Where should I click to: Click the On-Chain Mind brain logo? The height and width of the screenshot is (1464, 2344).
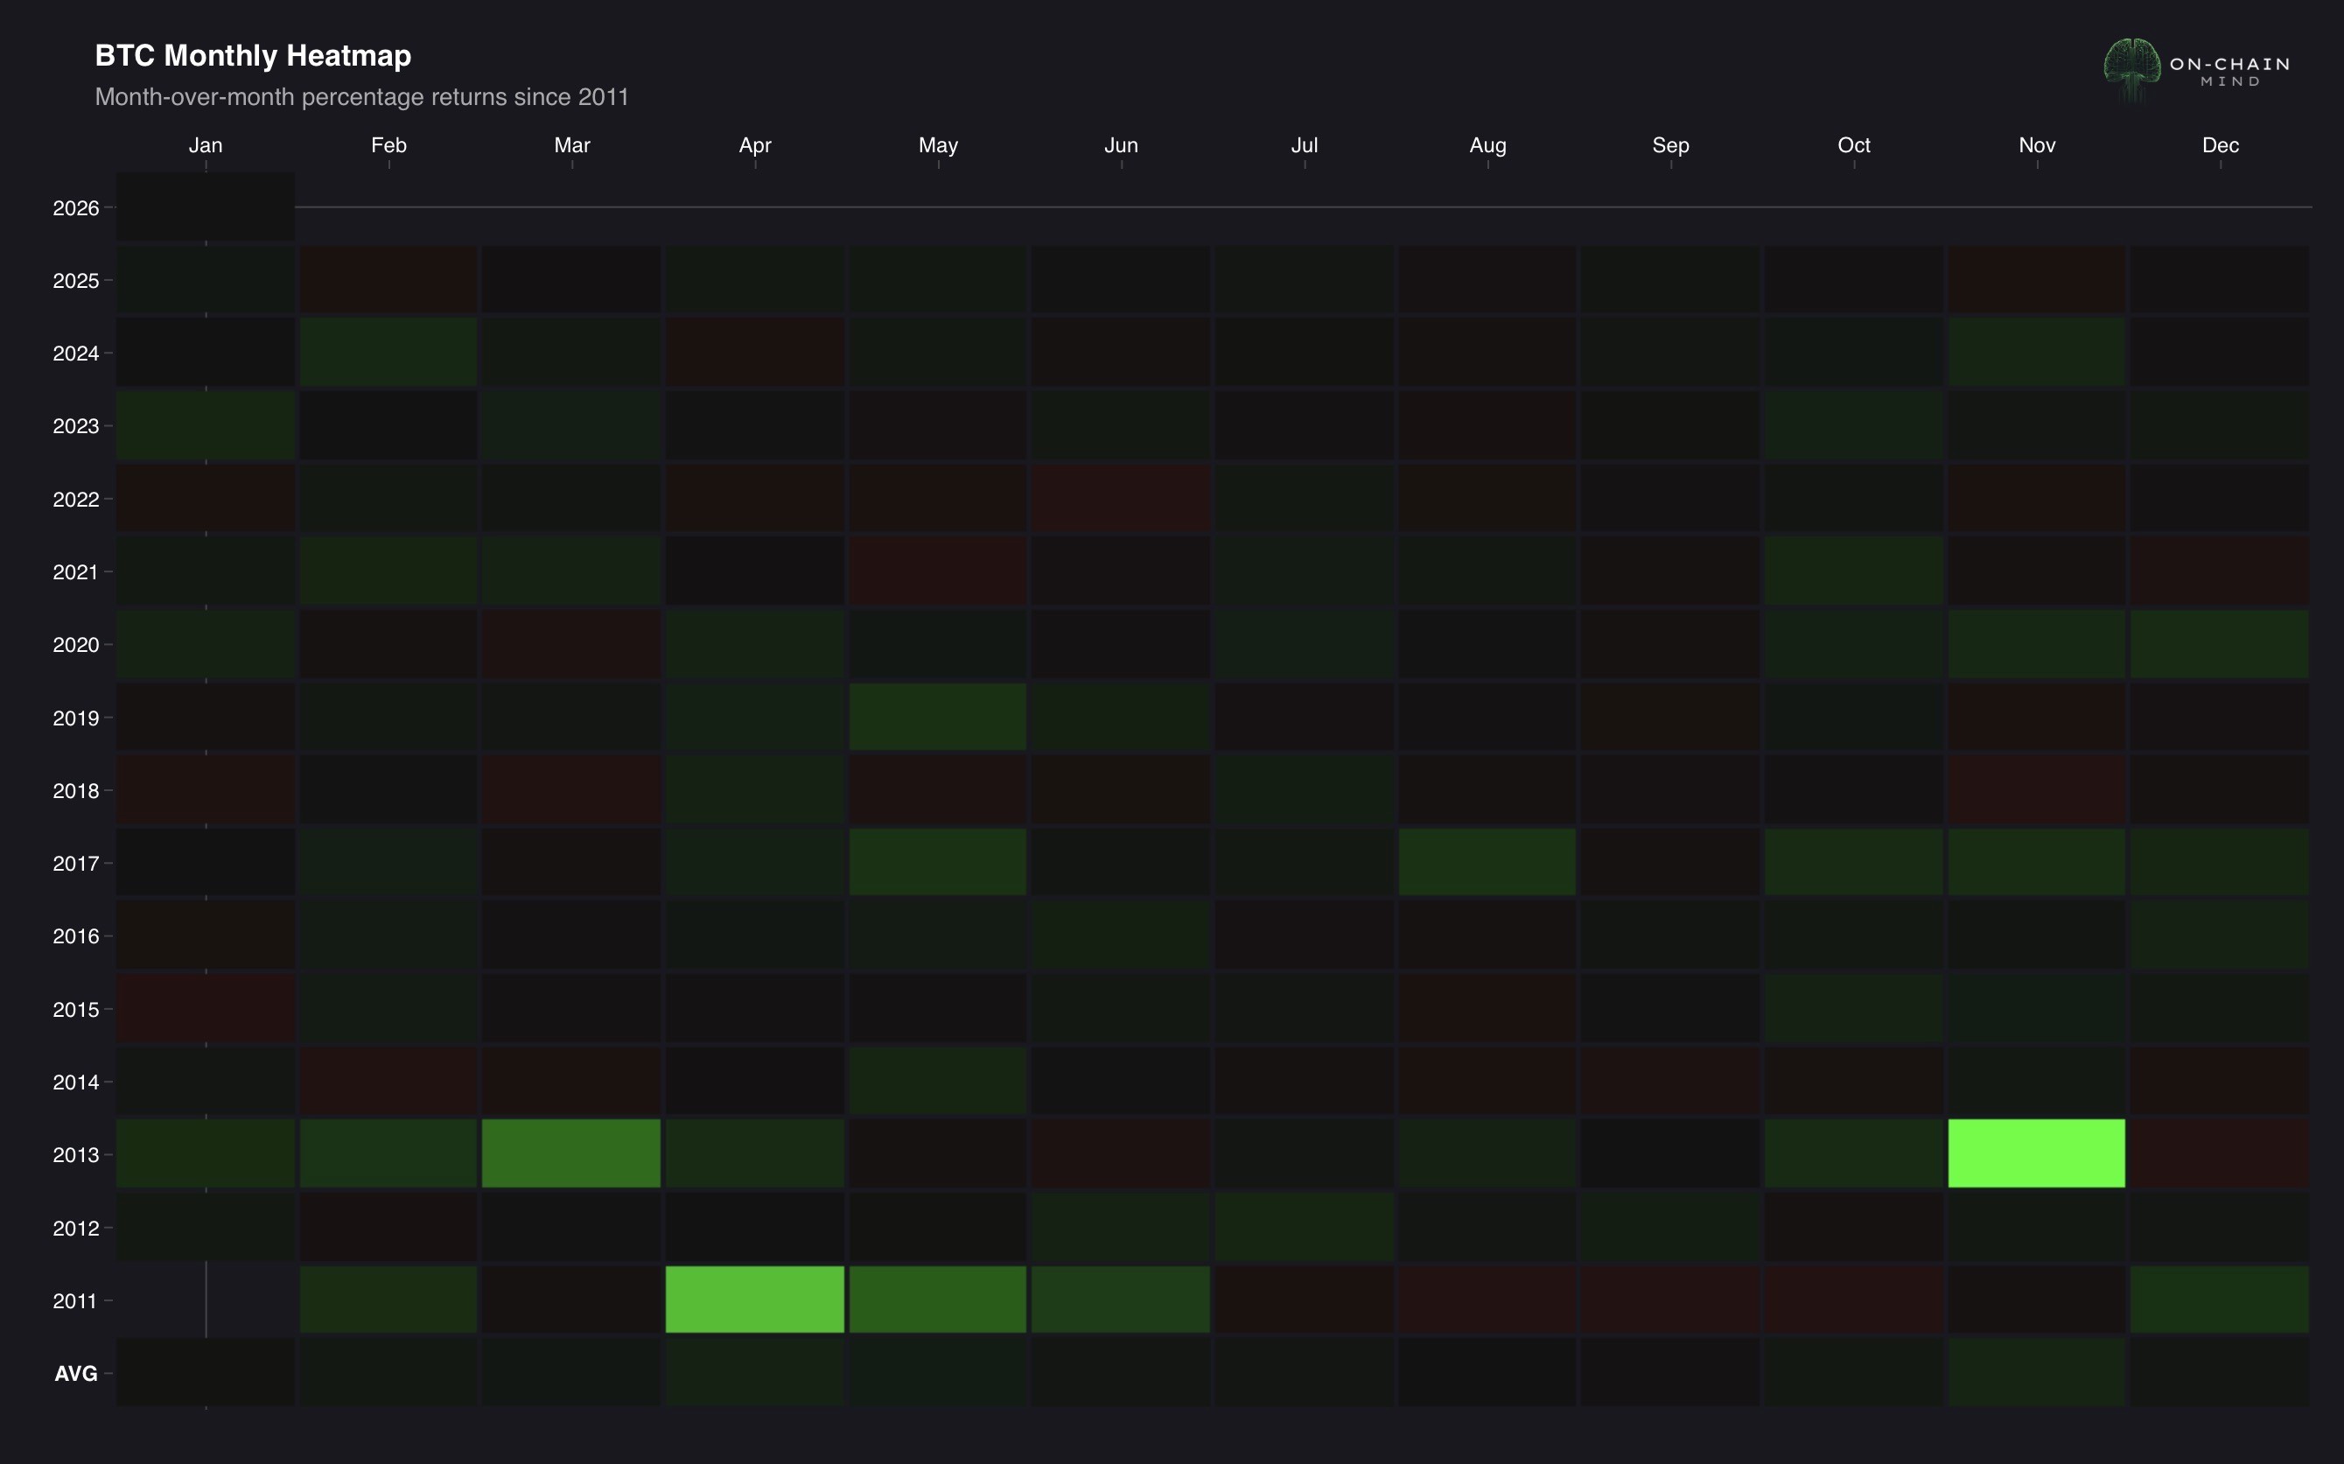tap(2132, 67)
